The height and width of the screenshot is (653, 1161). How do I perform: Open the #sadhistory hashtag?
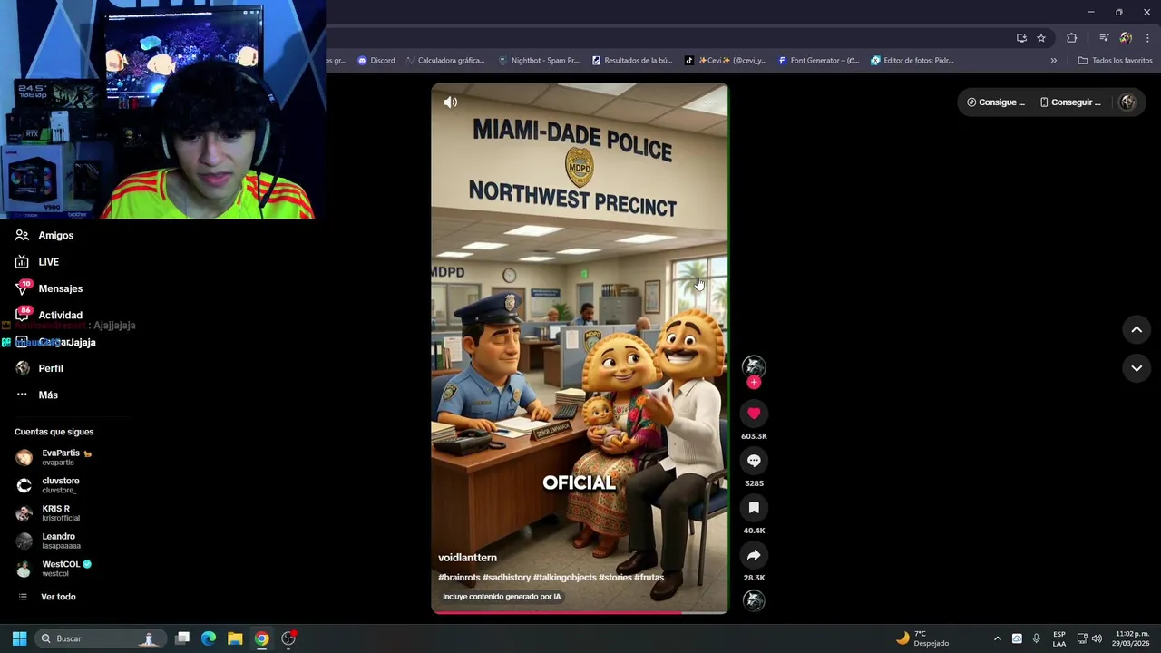tap(506, 578)
